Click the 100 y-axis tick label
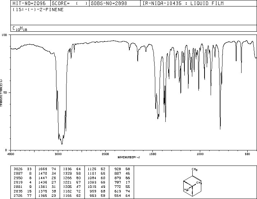The height and width of the screenshot is (199, 257). point(4,35)
